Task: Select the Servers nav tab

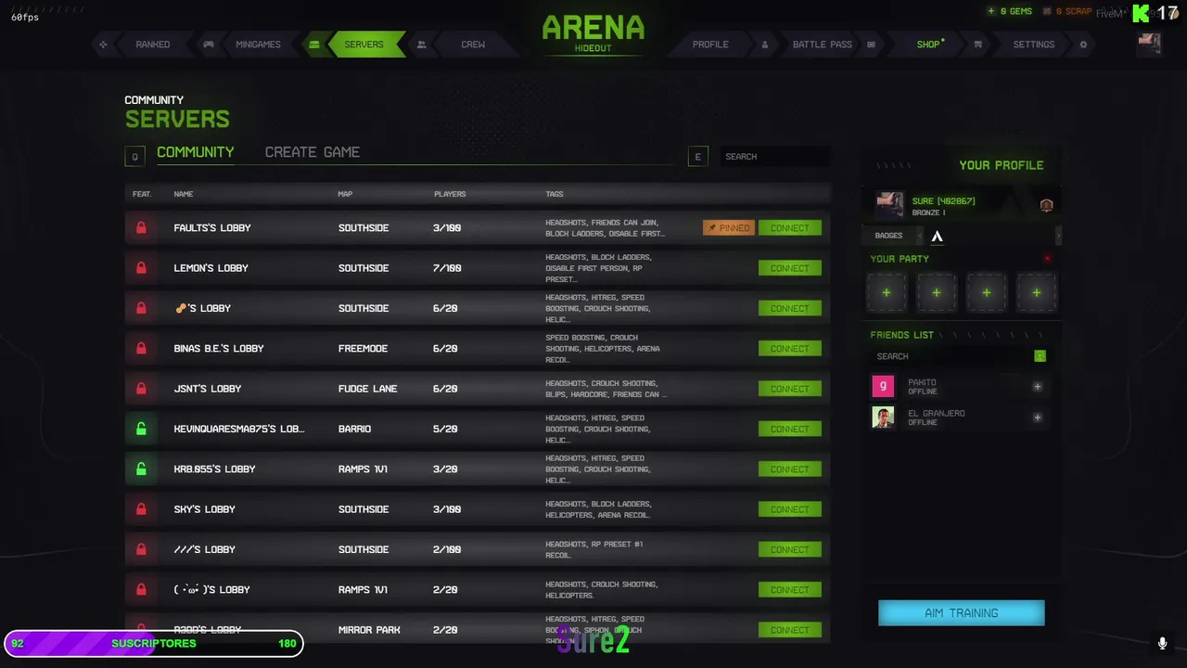Action: (364, 45)
